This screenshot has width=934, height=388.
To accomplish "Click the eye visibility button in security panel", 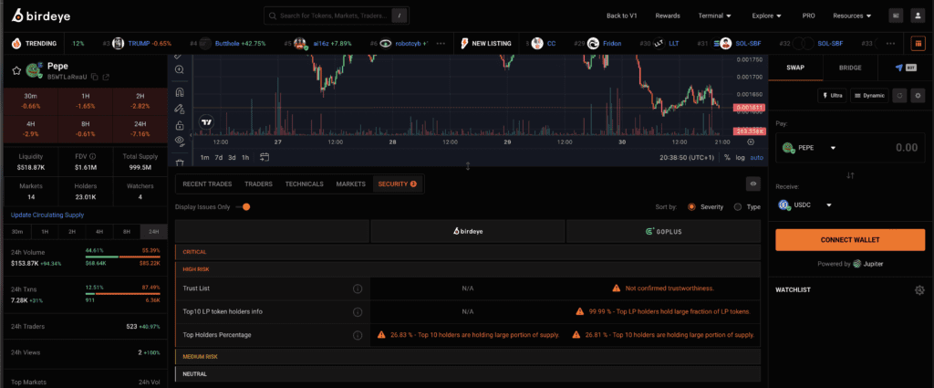I will (x=752, y=184).
